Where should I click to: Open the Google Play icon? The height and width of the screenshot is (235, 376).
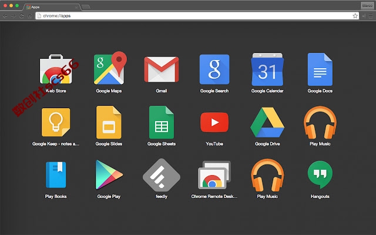click(x=109, y=175)
